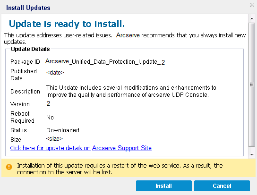The height and width of the screenshot is (195, 257).
Task: Open the Arcserve Support Site link
Action: click(122, 148)
